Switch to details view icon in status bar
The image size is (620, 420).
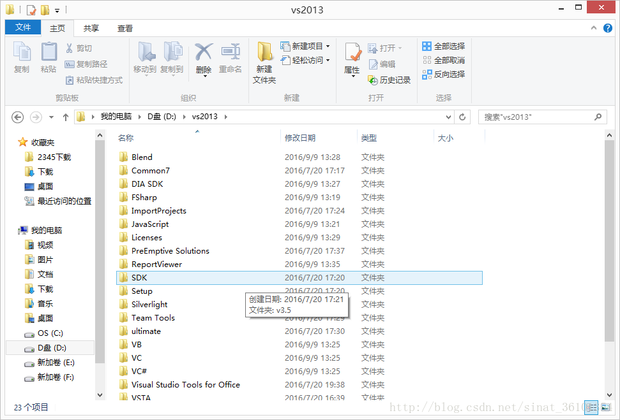coord(591,407)
